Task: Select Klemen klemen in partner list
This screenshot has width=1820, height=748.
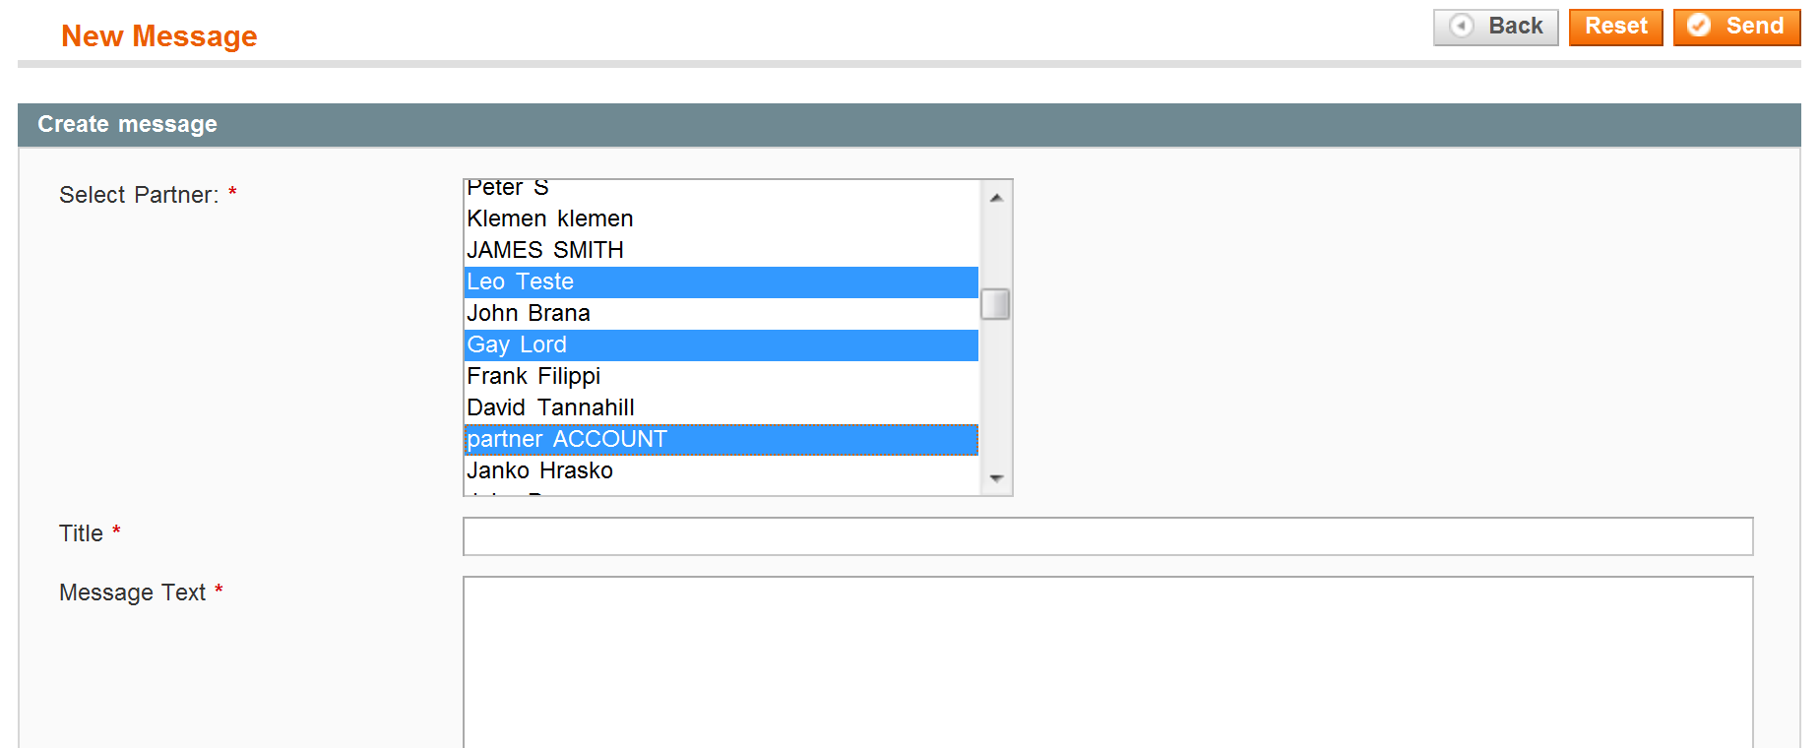Action: pyautogui.click(x=549, y=218)
